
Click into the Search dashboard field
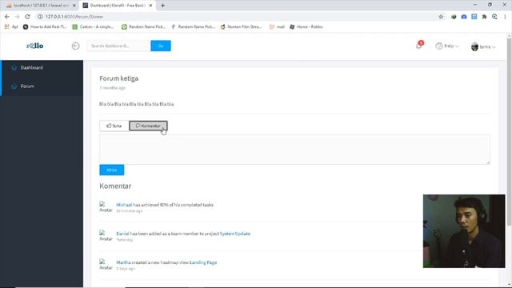coord(119,46)
